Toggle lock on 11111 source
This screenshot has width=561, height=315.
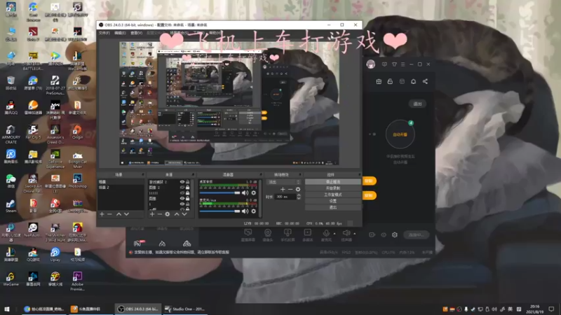click(187, 193)
